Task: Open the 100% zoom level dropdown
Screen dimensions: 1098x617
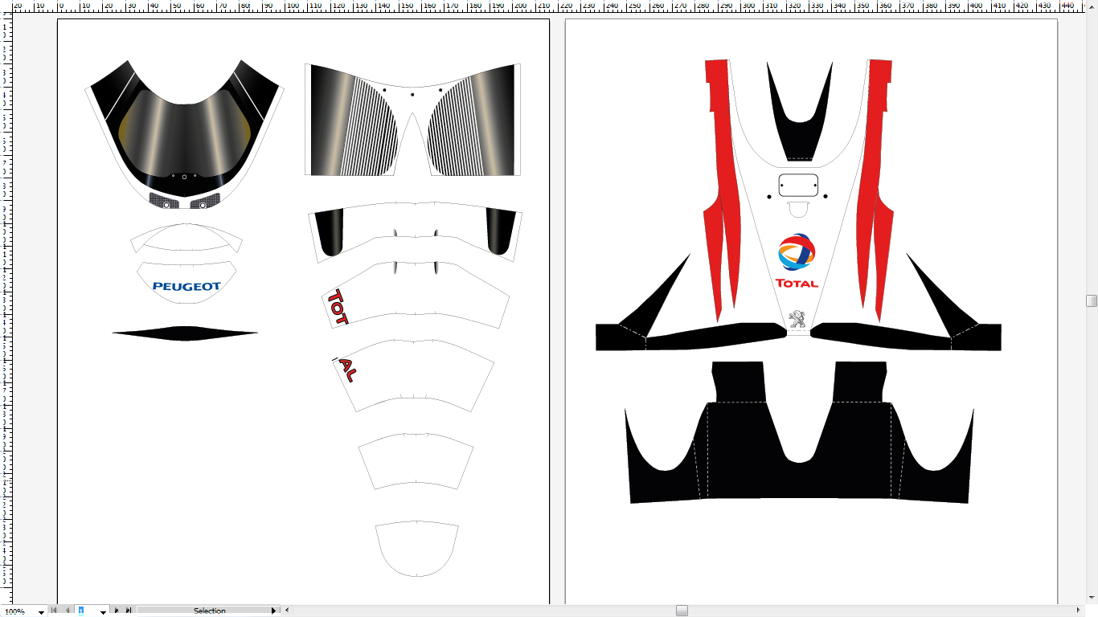Action: [x=42, y=612]
